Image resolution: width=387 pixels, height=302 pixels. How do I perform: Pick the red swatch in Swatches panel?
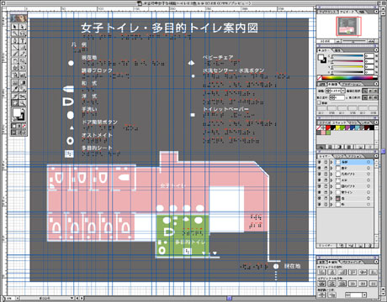(328, 128)
